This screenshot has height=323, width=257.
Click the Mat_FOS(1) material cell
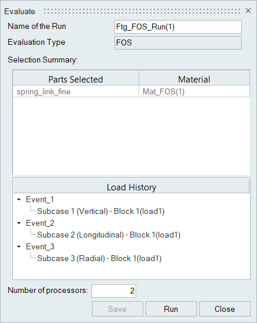pos(194,91)
